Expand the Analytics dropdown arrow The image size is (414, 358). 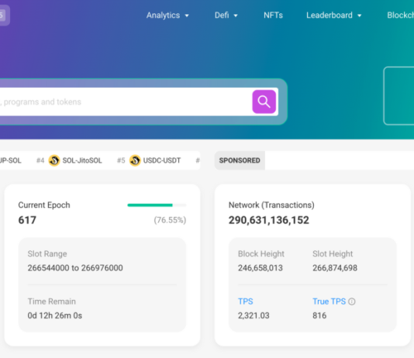(x=187, y=15)
